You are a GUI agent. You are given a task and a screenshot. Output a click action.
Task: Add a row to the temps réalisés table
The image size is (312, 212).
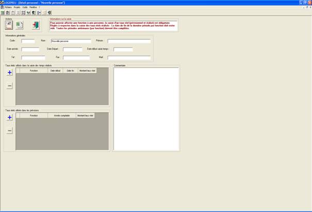coord(9,73)
